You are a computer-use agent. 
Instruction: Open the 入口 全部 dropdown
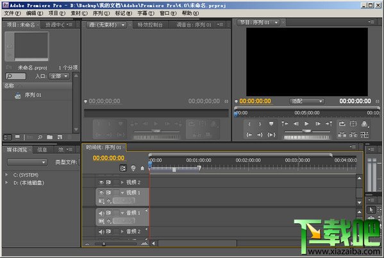click(x=59, y=76)
